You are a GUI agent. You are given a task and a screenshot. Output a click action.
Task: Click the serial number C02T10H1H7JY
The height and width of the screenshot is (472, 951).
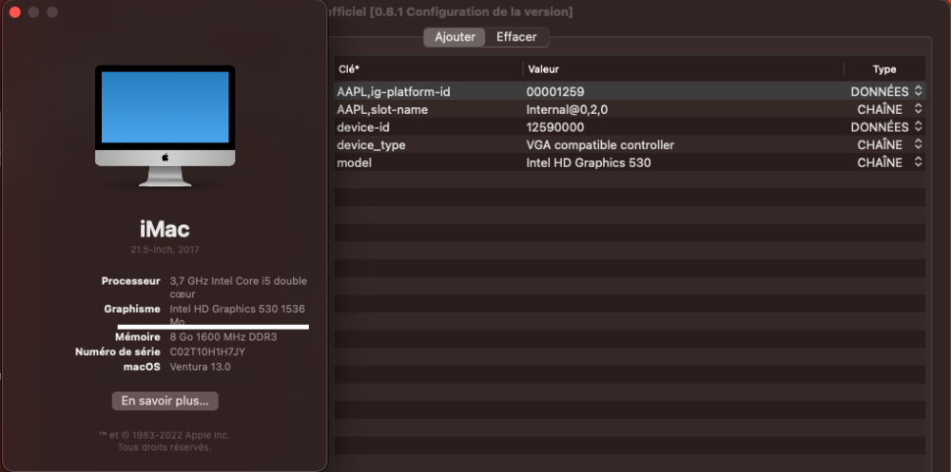207,352
